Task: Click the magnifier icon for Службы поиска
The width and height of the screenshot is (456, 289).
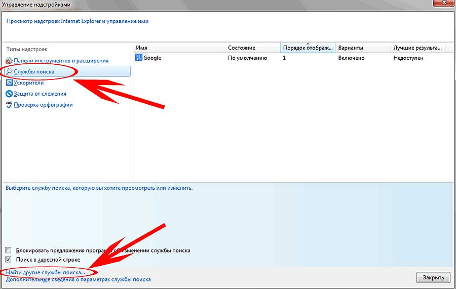Action: [9, 71]
